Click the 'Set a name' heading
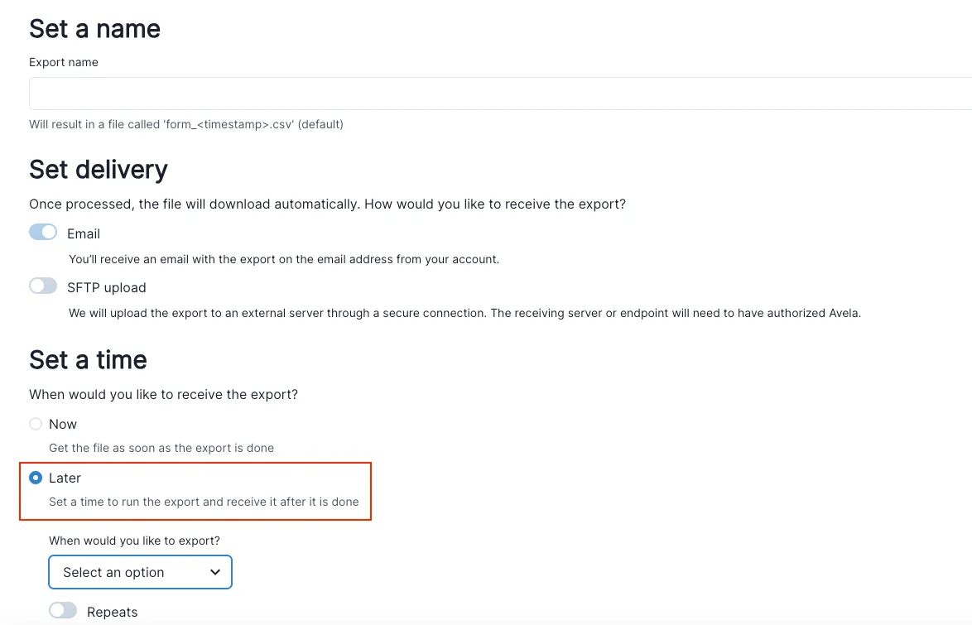This screenshot has width=972, height=625. [x=94, y=29]
